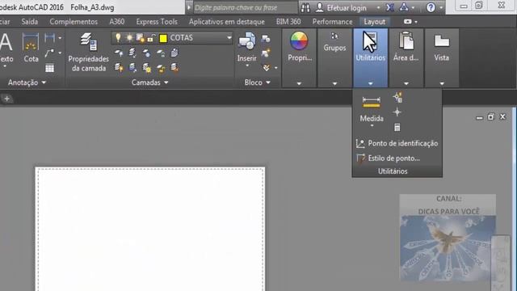The image size is (517, 291).
Task: Open the calculator icon in Utilitários
Action: click(x=397, y=127)
